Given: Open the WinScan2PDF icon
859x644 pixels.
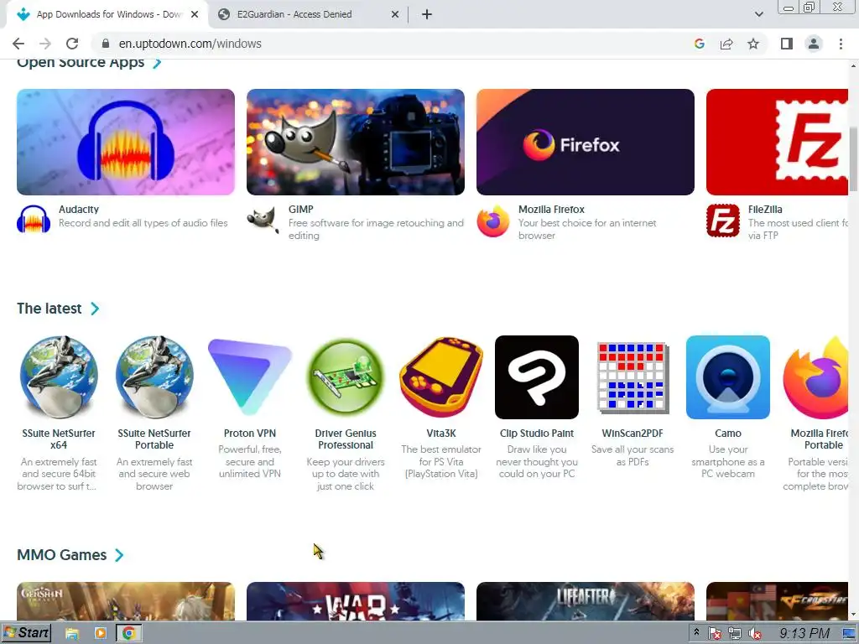Looking at the screenshot, I should pos(633,377).
